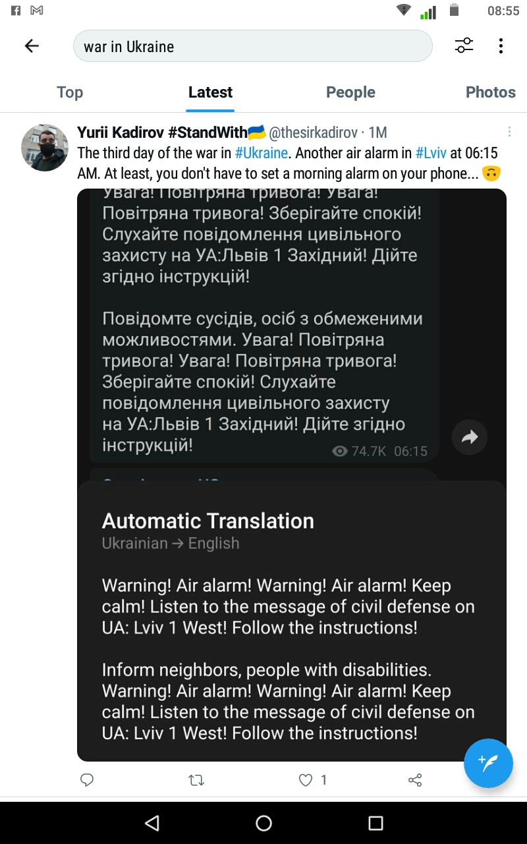
Task: Expand tweet options dropdown beside timestamp
Action: pos(509,131)
